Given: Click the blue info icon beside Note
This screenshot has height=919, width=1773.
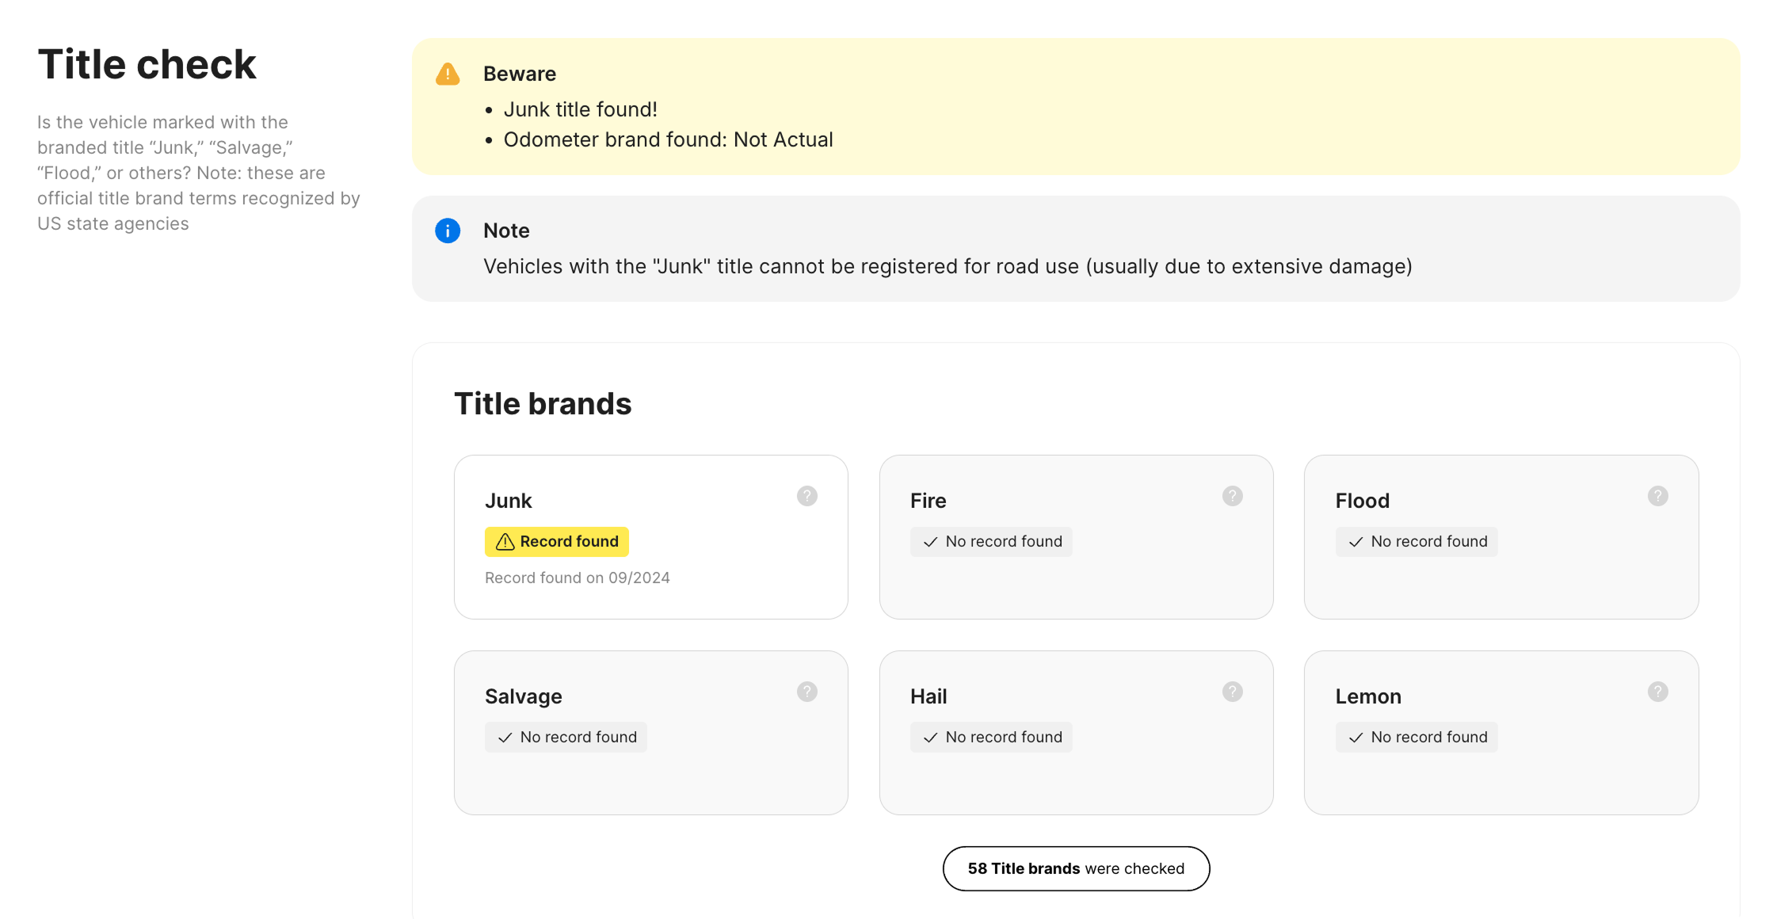Looking at the screenshot, I should click(x=448, y=231).
